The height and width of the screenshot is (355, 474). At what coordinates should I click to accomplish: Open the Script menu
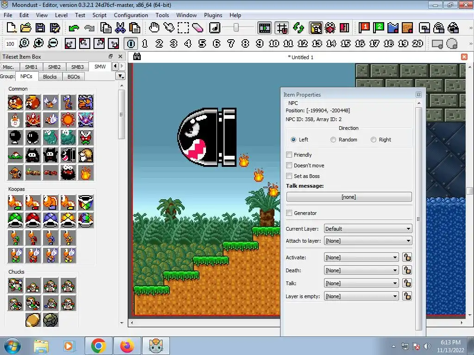coord(99,15)
